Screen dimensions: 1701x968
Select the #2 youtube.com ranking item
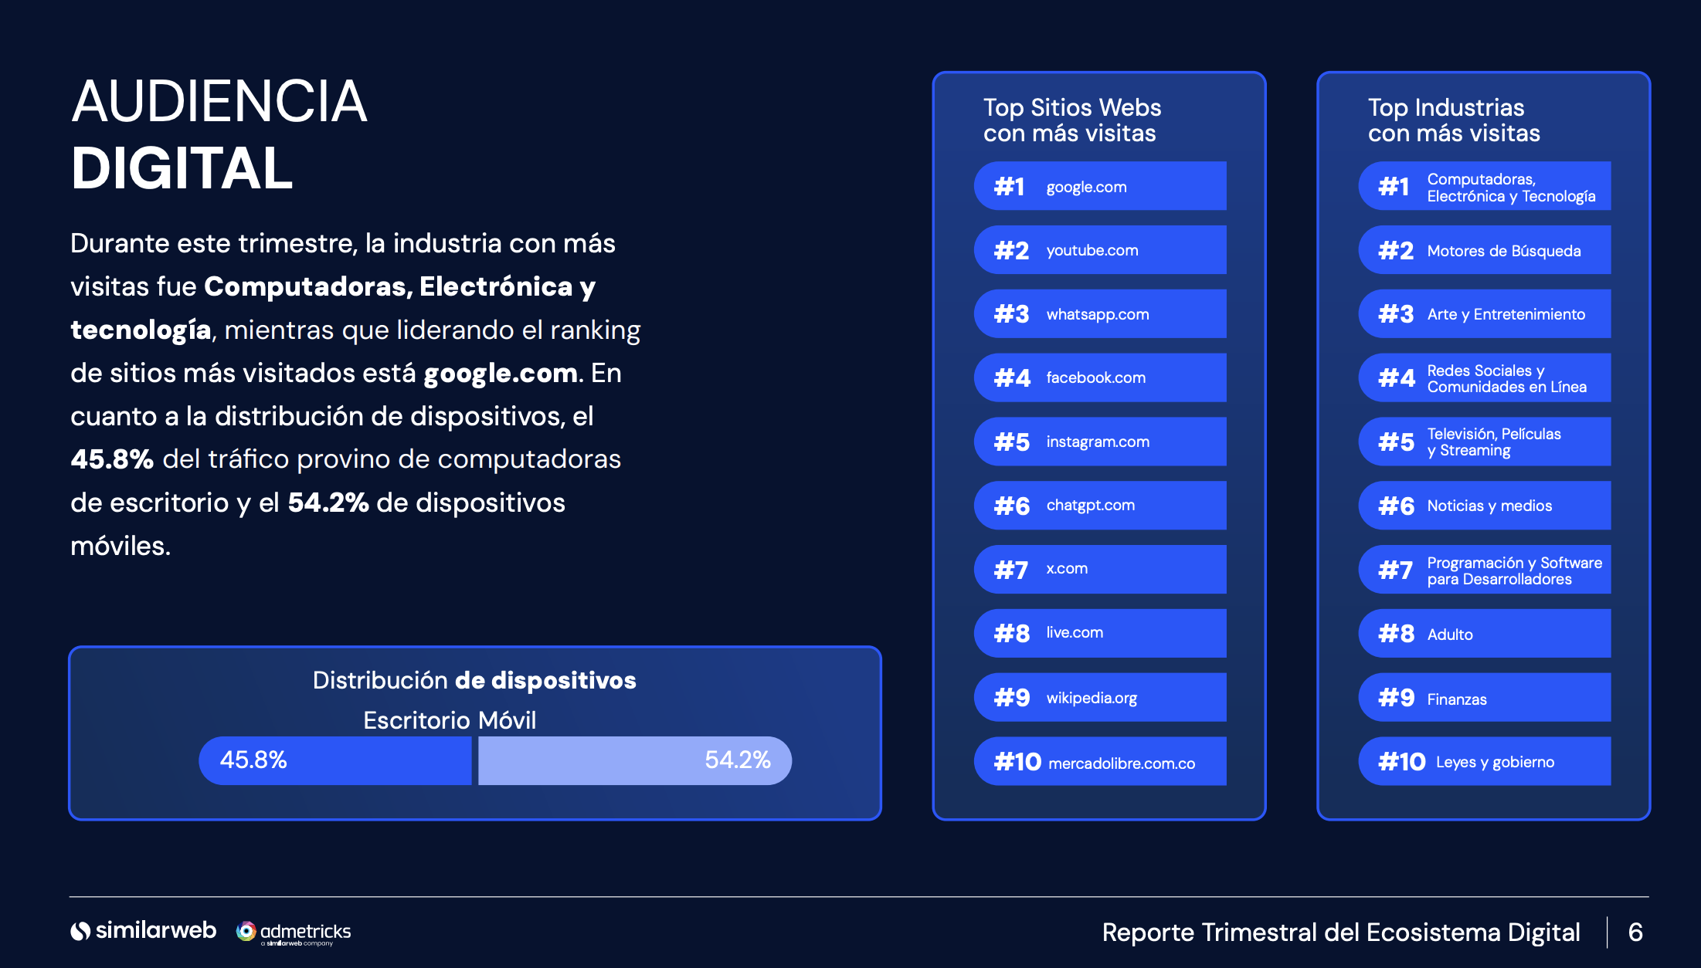click(x=1099, y=250)
